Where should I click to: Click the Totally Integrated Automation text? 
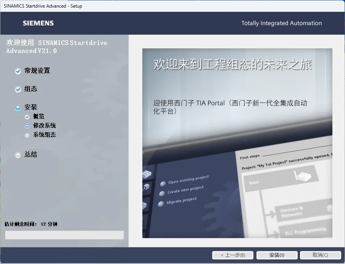[281, 23]
